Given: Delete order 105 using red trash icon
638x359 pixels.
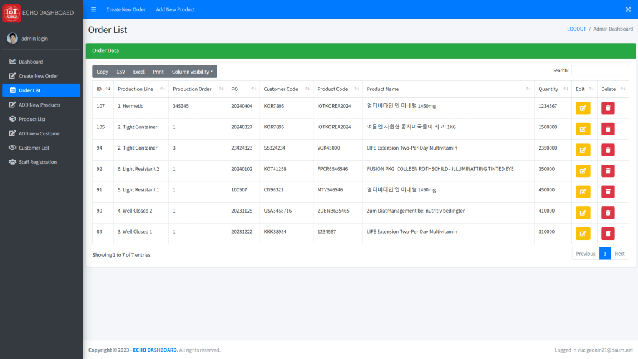Looking at the screenshot, I should click(607, 129).
